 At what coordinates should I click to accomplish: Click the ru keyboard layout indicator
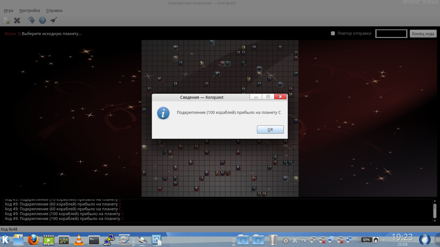[x=304, y=240]
